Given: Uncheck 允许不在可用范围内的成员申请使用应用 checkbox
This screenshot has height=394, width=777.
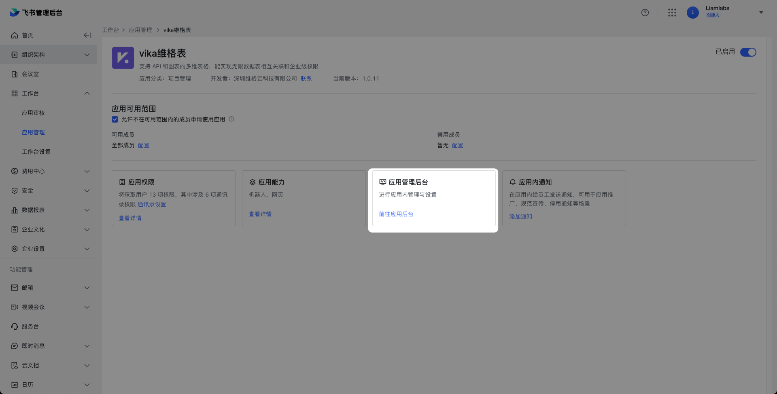Looking at the screenshot, I should (x=115, y=119).
